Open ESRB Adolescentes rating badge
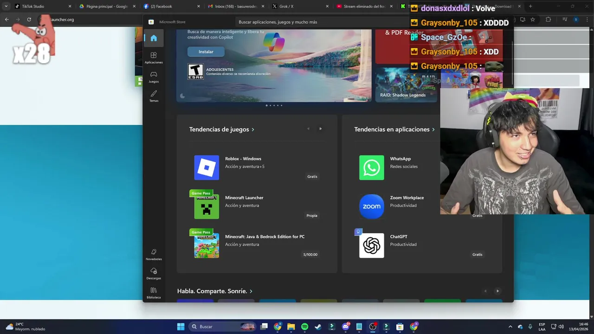The height and width of the screenshot is (334, 594). click(195, 71)
